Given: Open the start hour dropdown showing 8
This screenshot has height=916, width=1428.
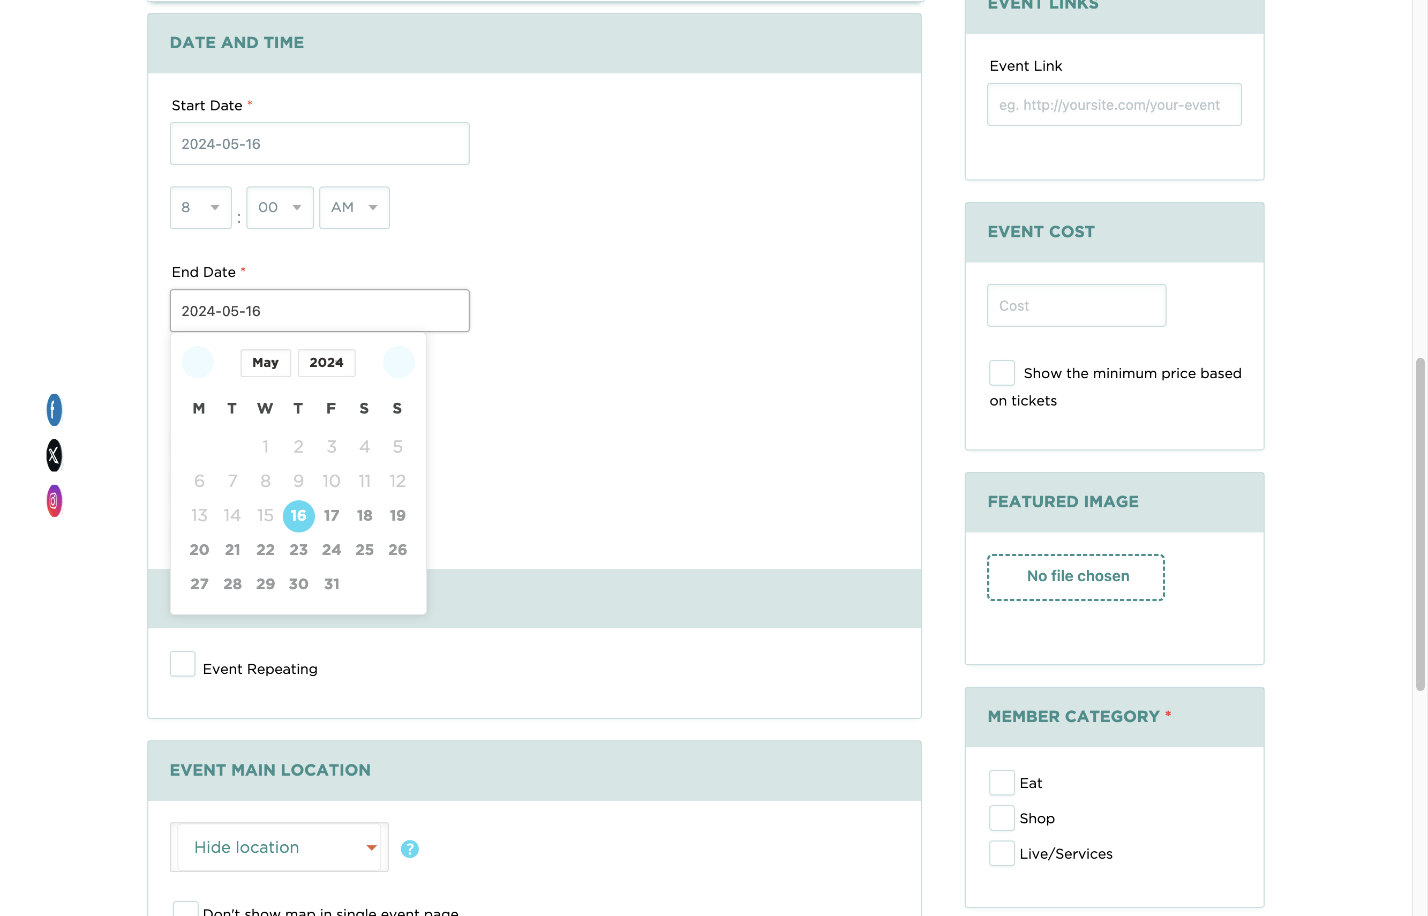Looking at the screenshot, I should (201, 208).
